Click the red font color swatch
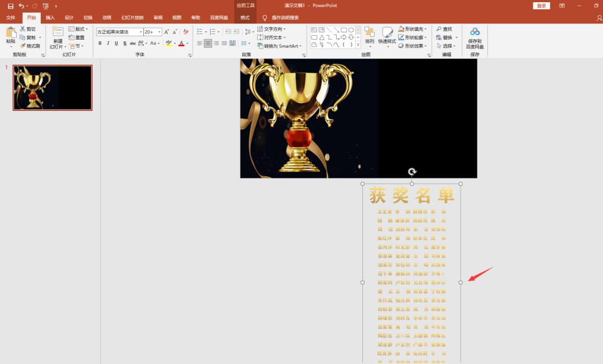Image resolution: width=603 pixels, height=364 pixels. [x=181, y=43]
